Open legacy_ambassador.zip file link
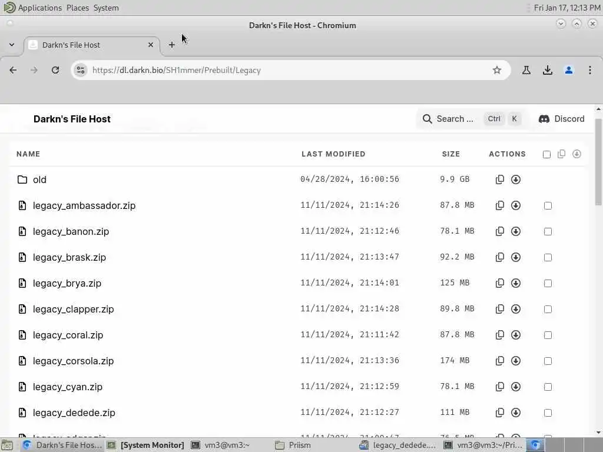Viewport: 603px width, 452px height. tap(84, 205)
